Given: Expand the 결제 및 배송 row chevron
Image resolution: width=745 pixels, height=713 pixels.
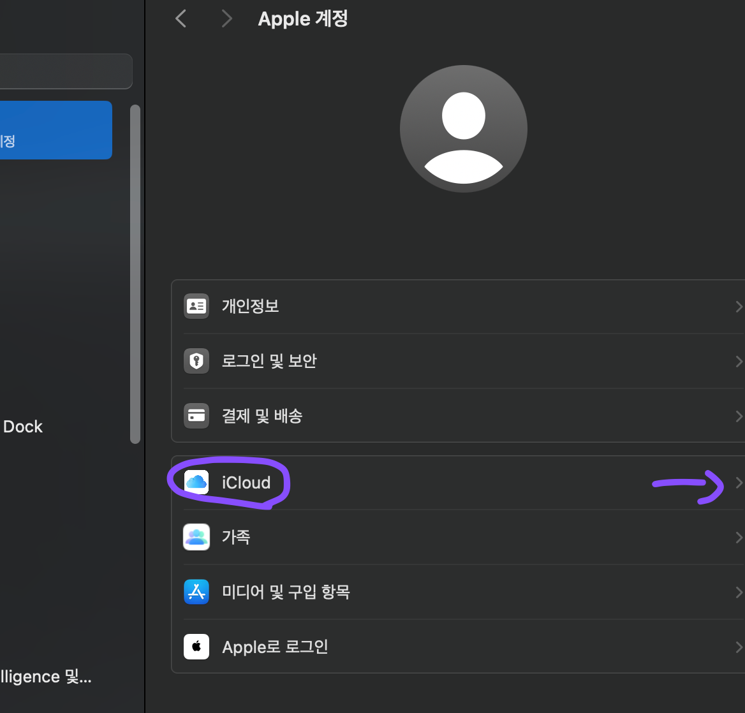Looking at the screenshot, I should pos(739,416).
